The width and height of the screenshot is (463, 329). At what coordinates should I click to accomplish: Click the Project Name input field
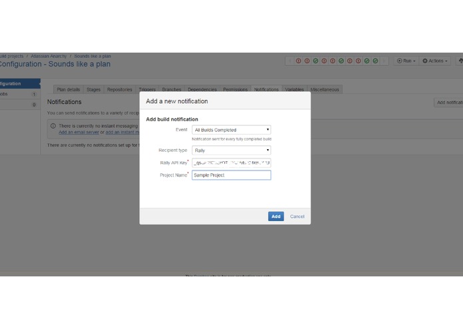click(x=231, y=175)
